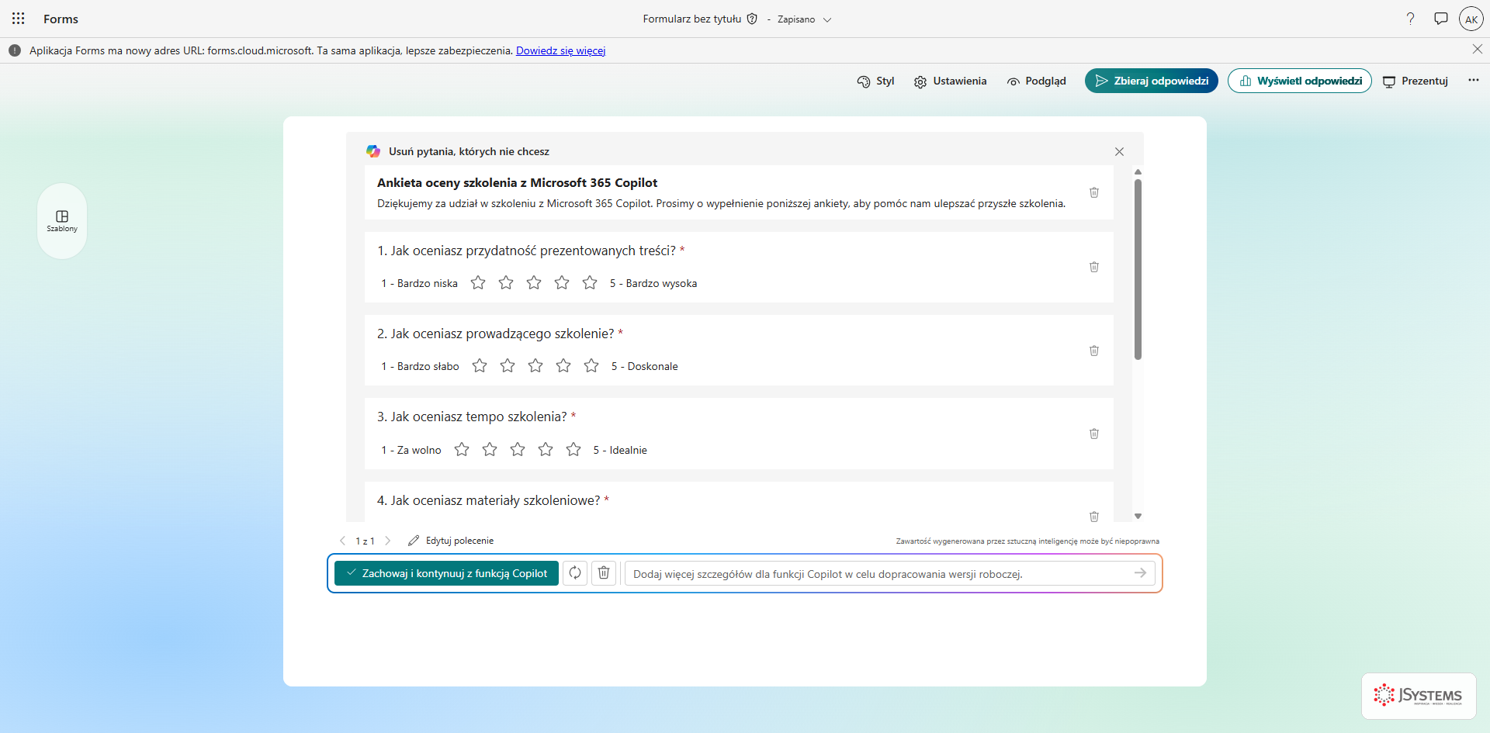Open the Styl menu

[875, 81]
